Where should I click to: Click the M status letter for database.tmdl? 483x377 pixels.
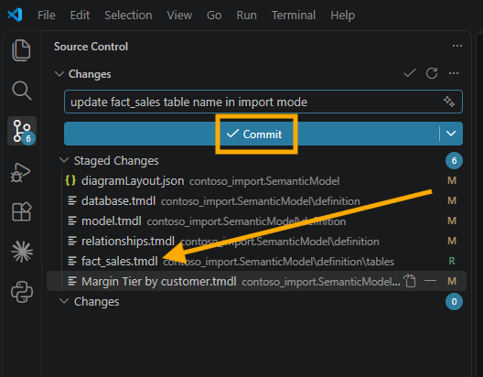pyautogui.click(x=452, y=200)
